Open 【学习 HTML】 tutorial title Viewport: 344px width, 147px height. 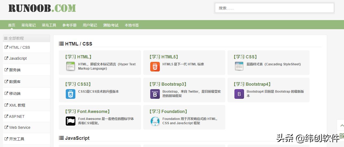click(79, 57)
